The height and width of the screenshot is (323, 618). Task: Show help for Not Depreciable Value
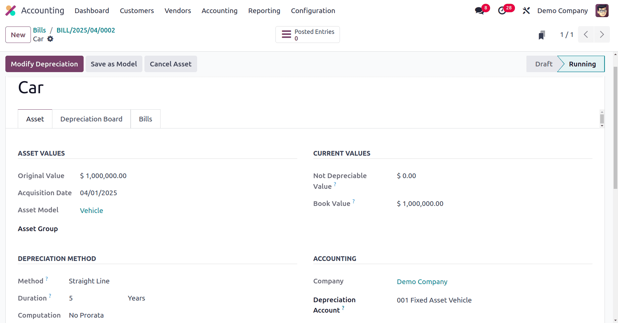tap(335, 184)
